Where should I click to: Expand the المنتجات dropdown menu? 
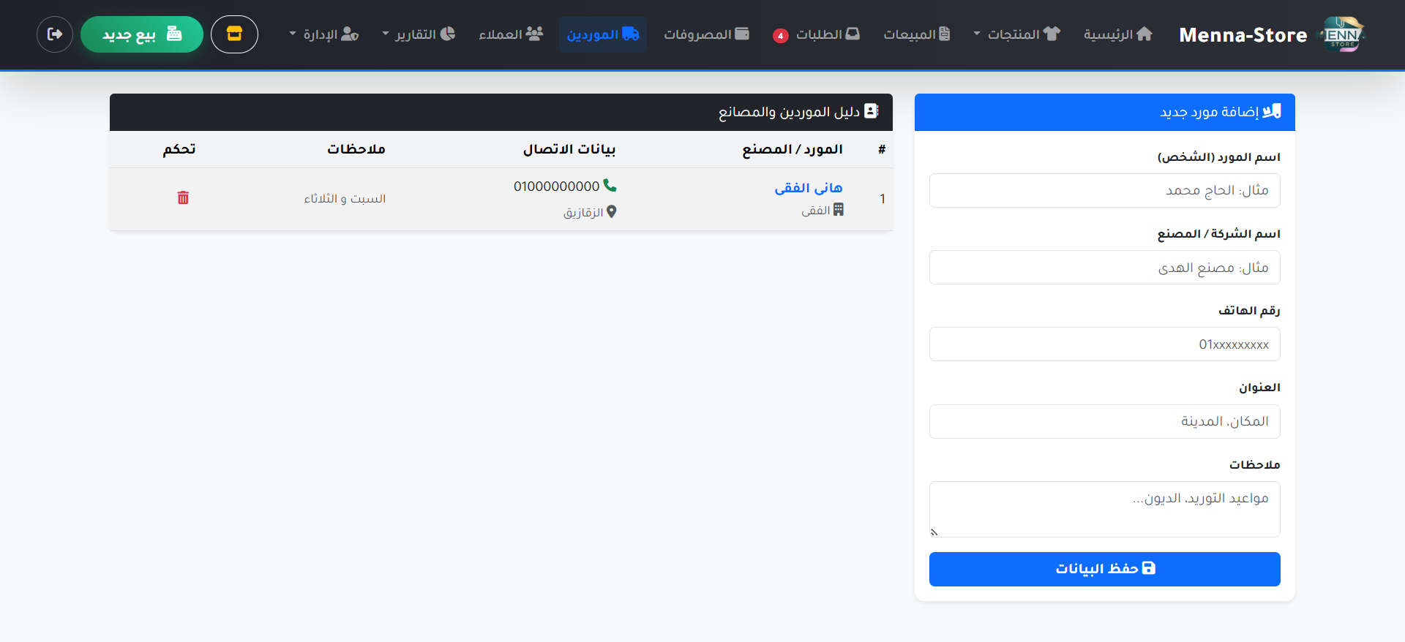(1016, 34)
